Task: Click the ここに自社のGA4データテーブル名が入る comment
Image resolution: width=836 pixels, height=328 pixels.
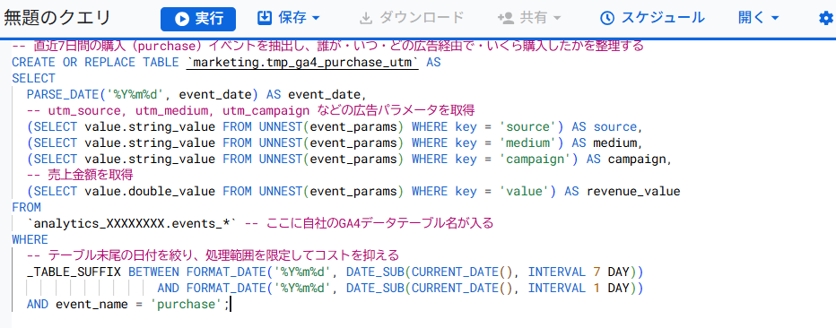Action: [369, 224]
